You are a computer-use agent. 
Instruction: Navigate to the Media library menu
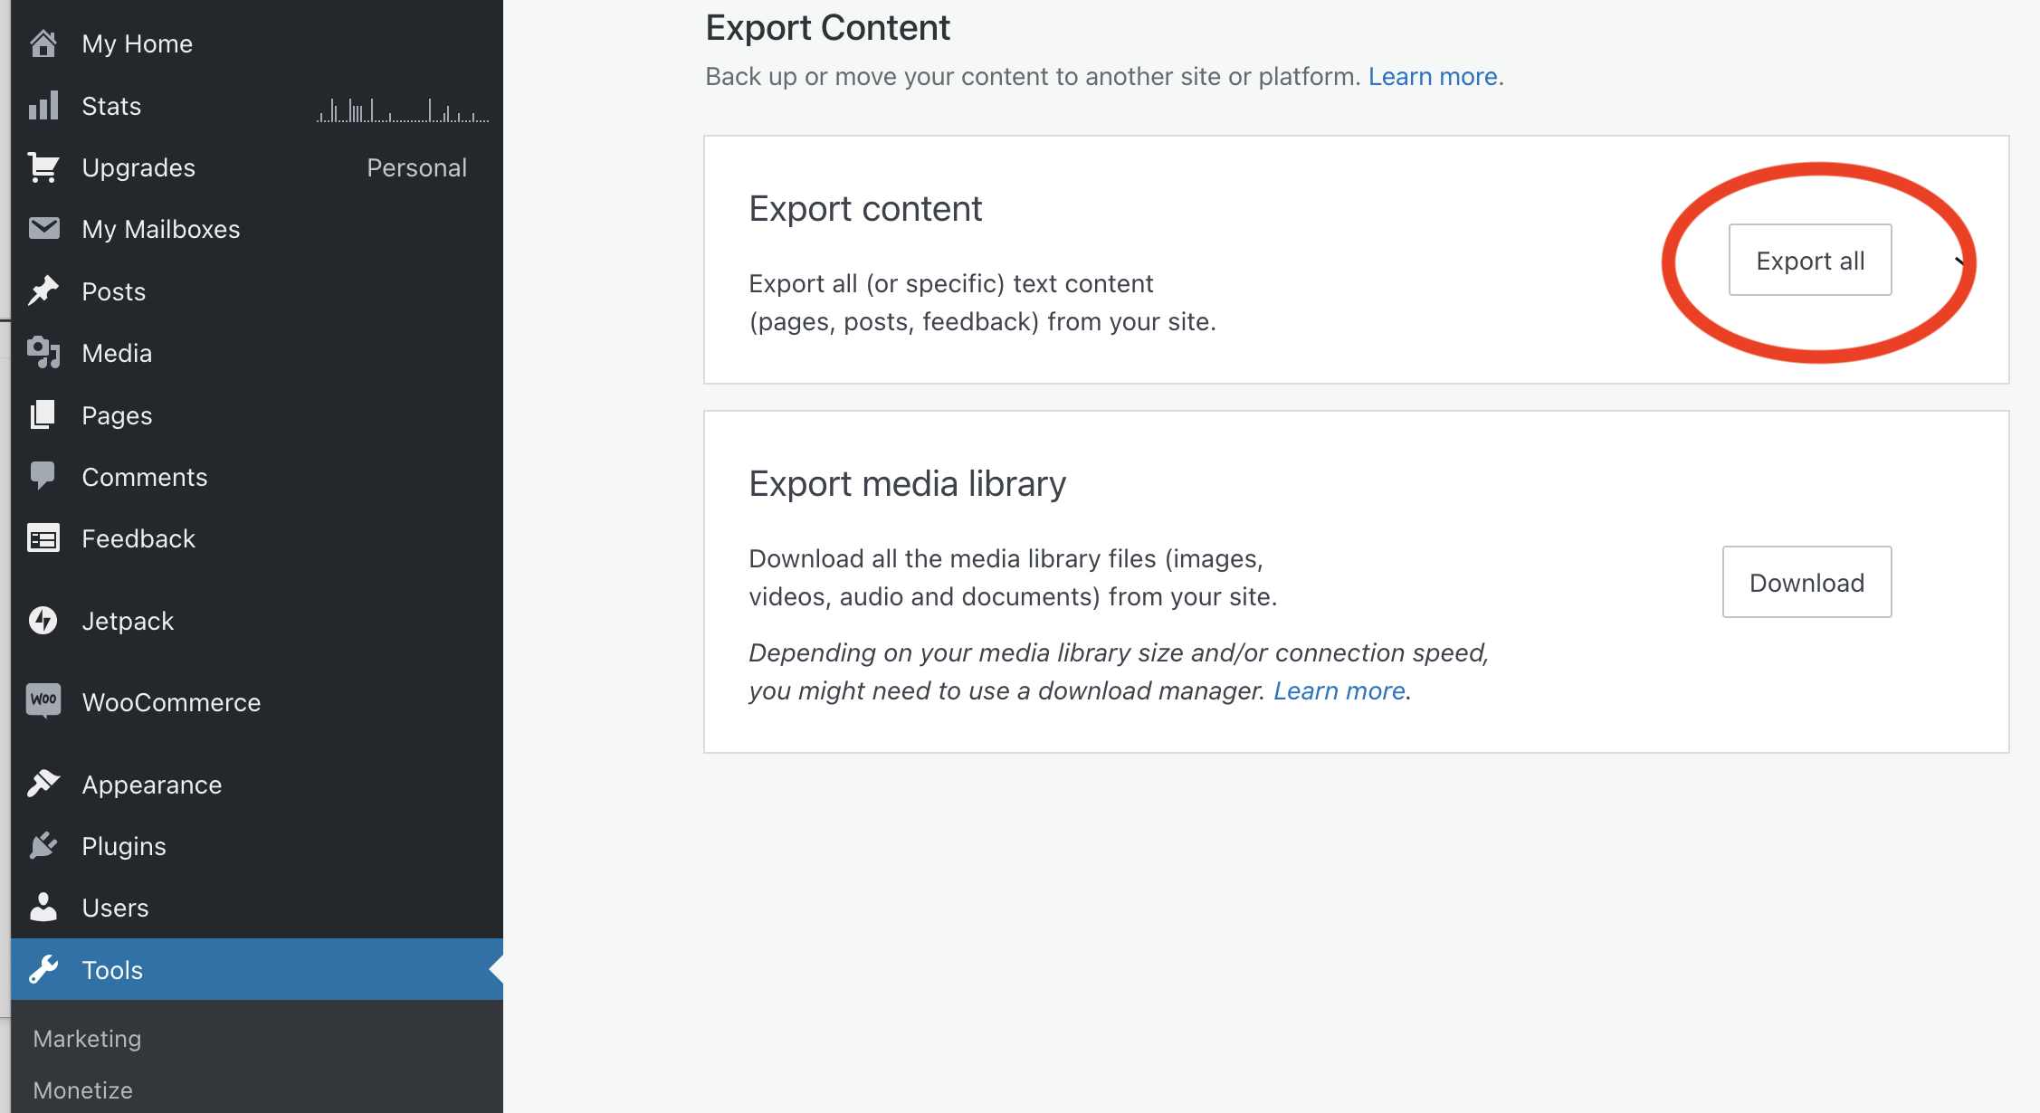(257, 353)
